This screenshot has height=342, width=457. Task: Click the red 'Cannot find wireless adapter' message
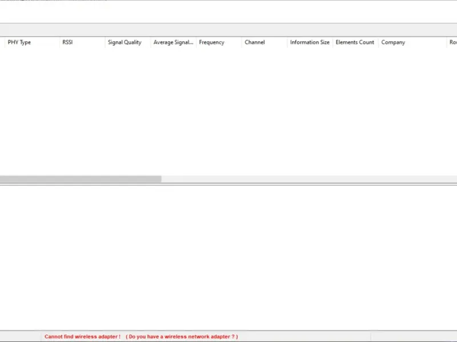click(x=82, y=336)
